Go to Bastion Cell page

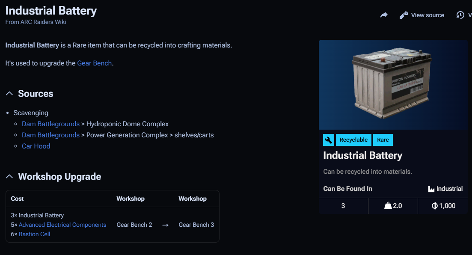[x=35, y=234]
